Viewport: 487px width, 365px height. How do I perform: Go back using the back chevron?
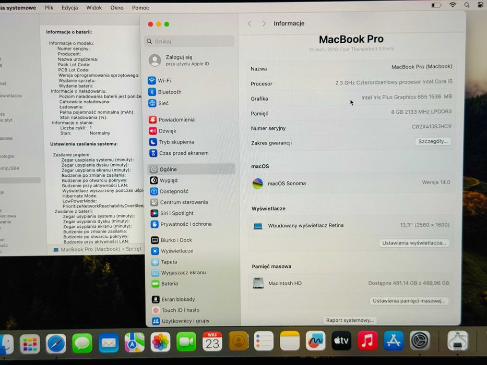(x=250, y=23)
